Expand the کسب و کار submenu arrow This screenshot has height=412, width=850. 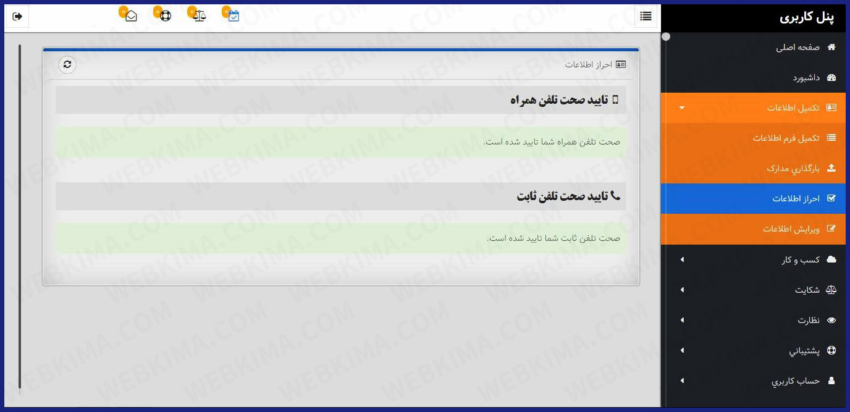click(682, 259)
